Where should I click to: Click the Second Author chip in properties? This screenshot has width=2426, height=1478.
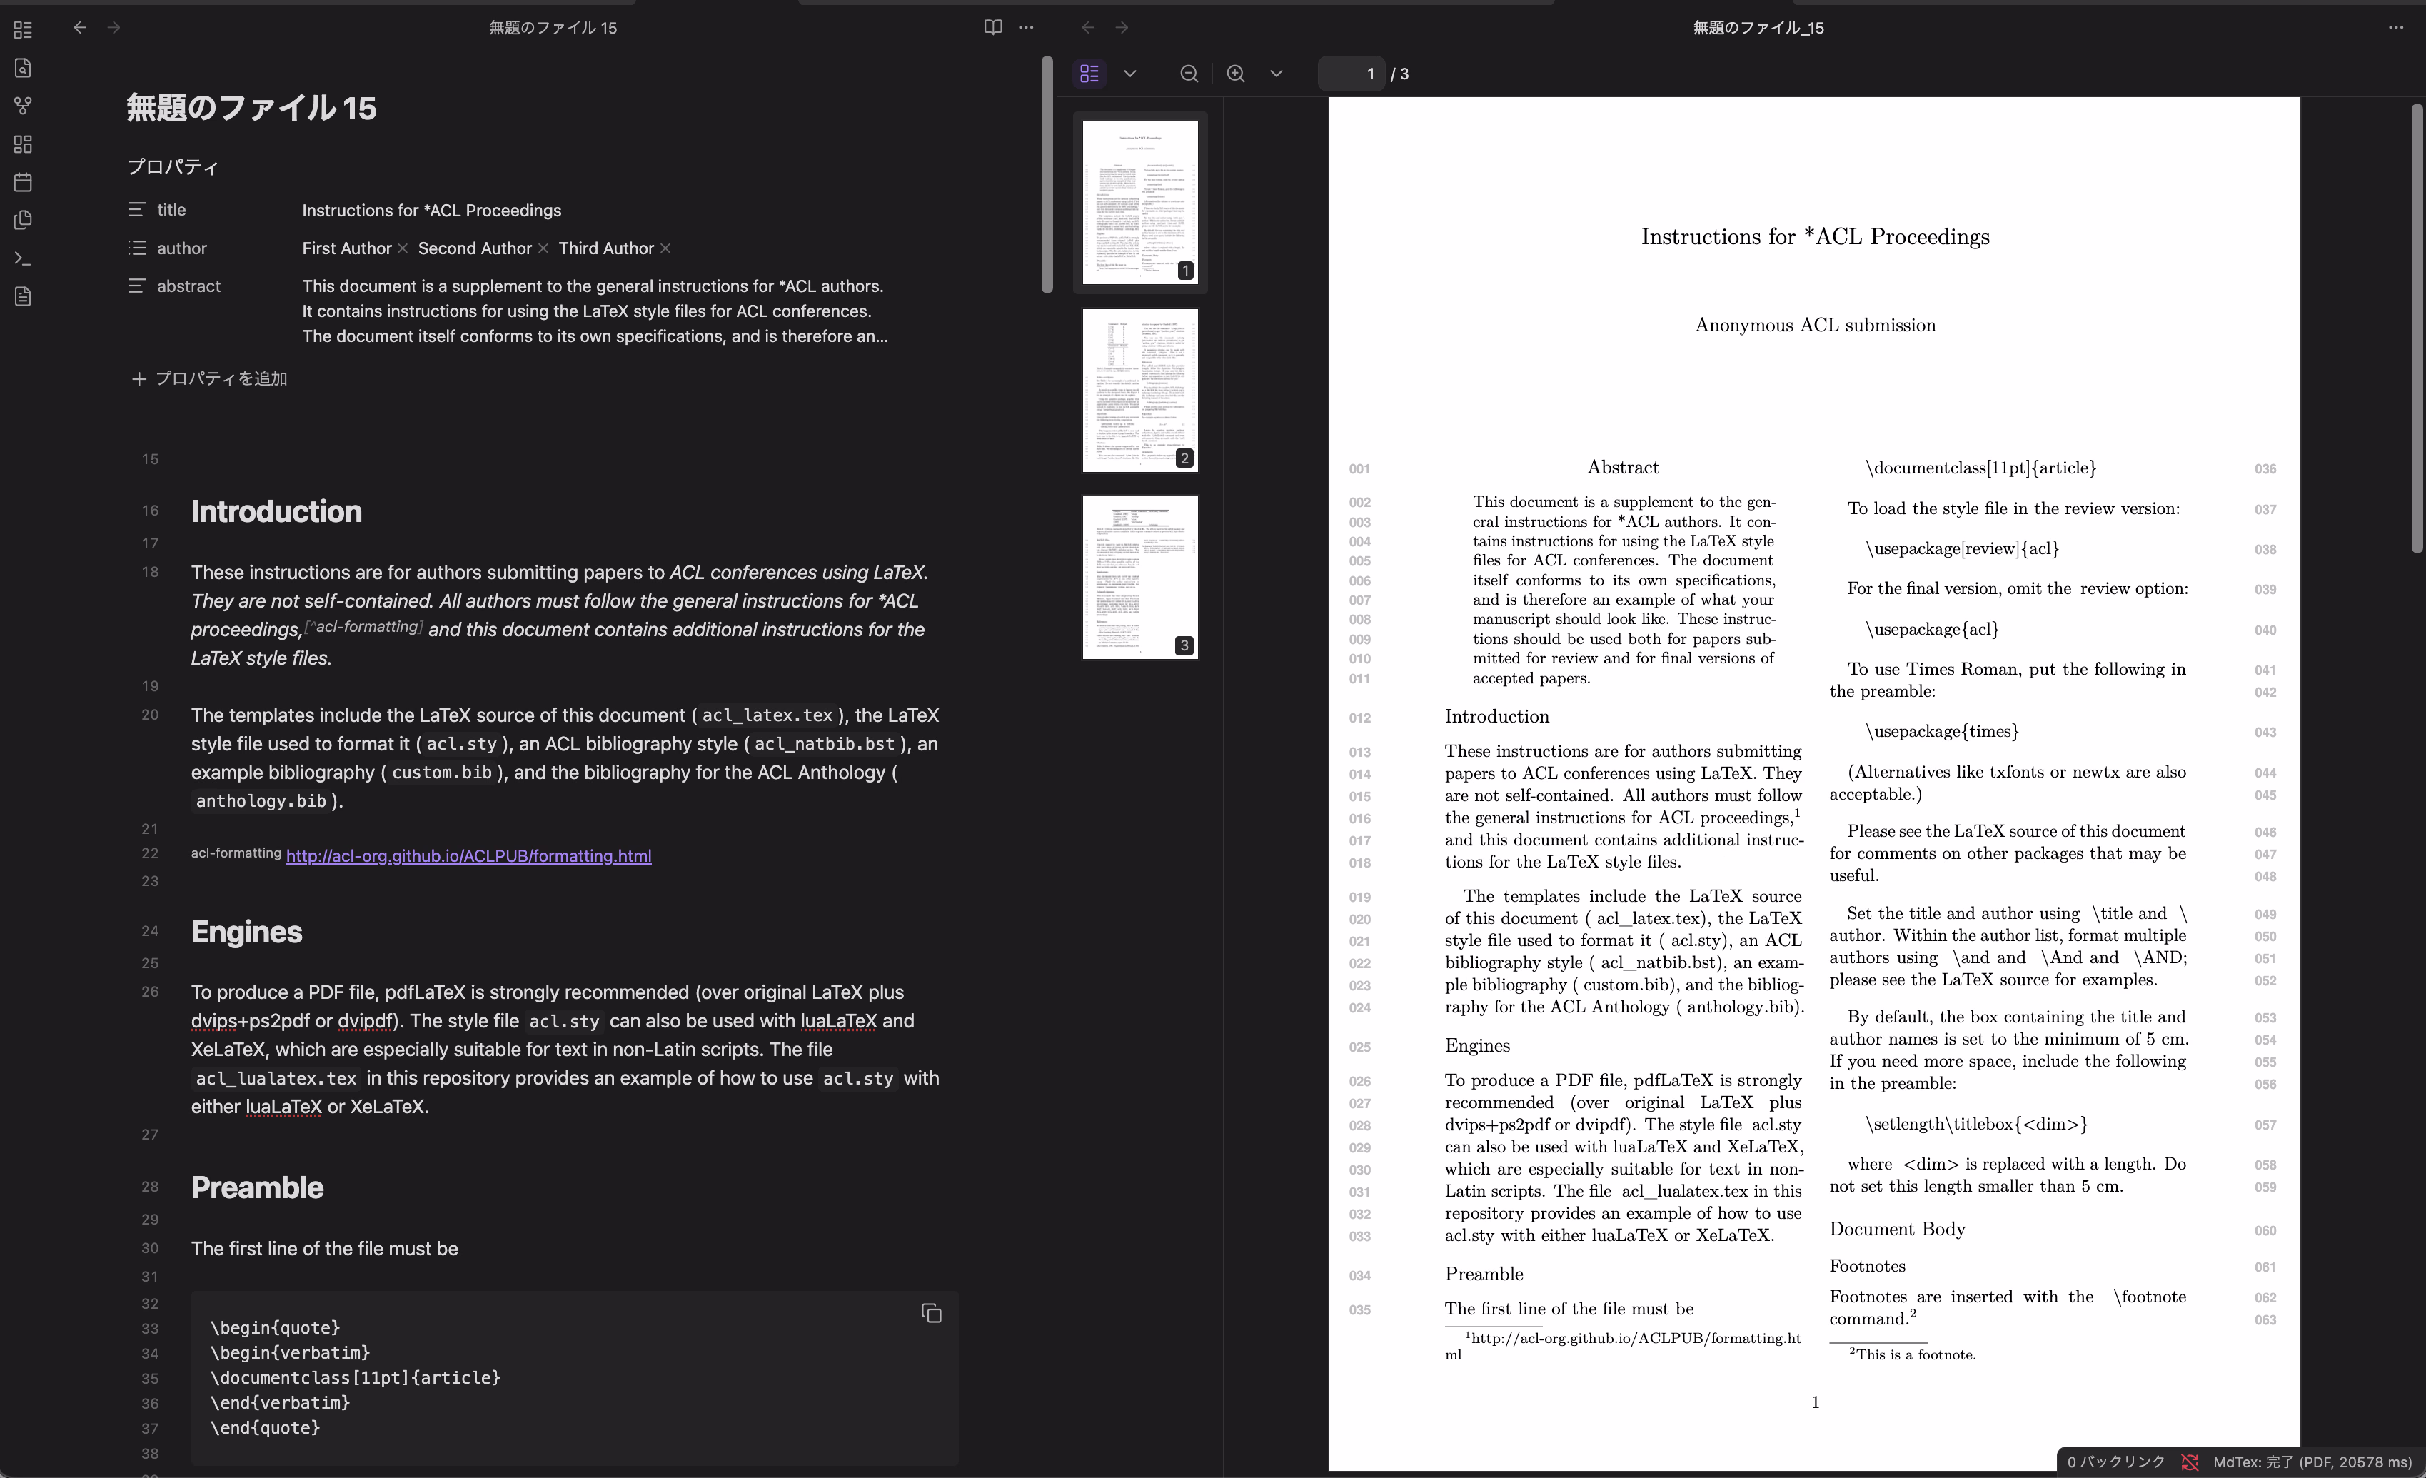click(x=475, y=248)
